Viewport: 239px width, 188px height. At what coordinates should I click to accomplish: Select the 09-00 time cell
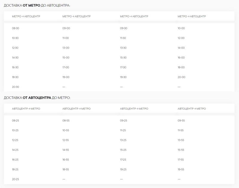(66, 28)
